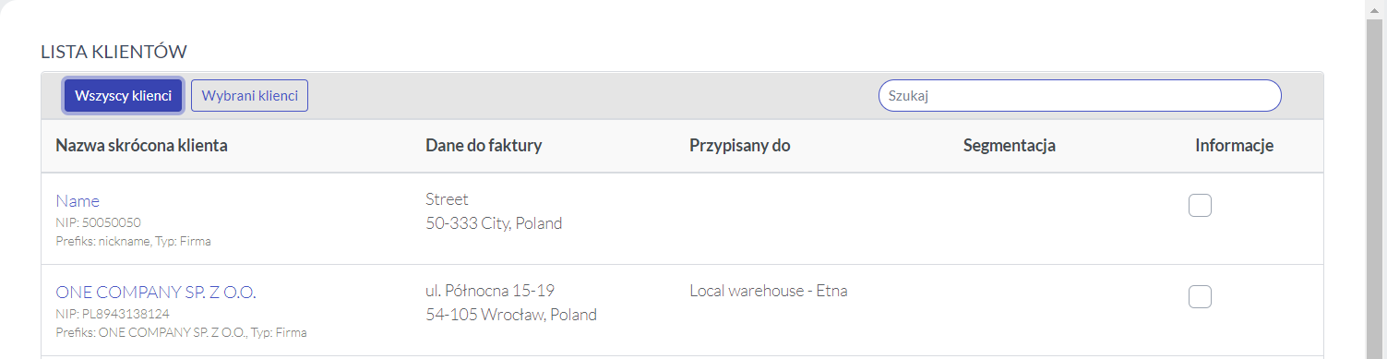Viewport: 1387px width, 359px height.
Task: Click the ul. Północna 15-19 address text
Action: point(490,291)
